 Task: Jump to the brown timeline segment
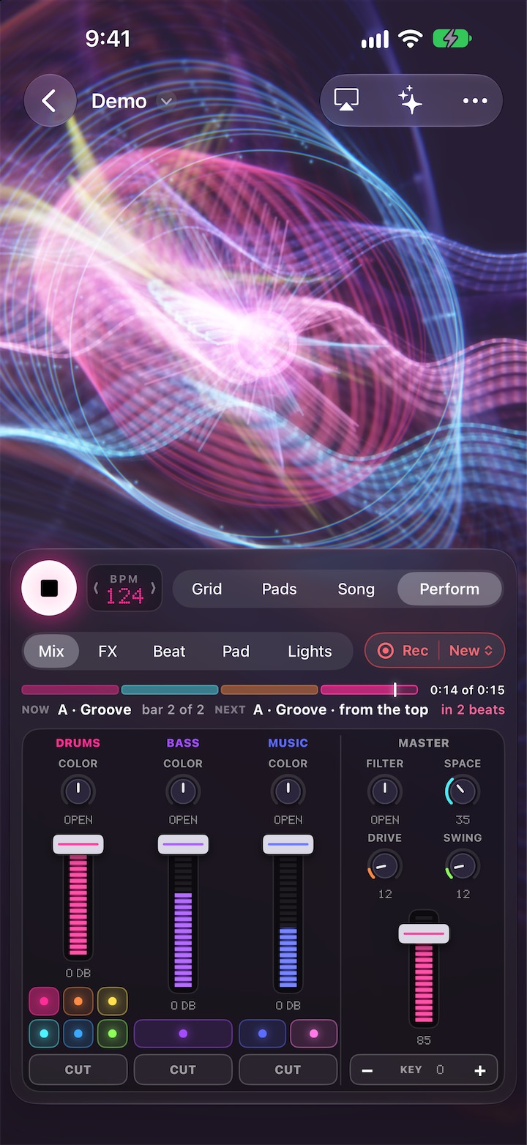tap(269, 690)
